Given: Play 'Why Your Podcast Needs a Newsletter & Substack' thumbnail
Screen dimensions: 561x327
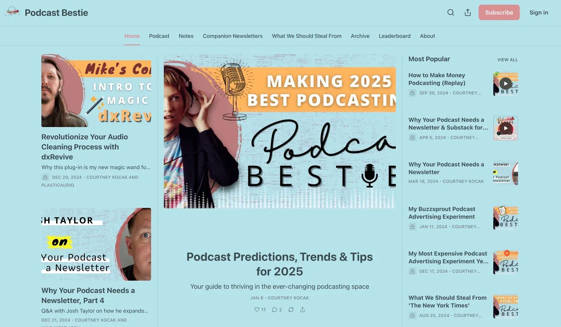Looking at the screenshot, I should pyautogui.click(x=505, y=128).
